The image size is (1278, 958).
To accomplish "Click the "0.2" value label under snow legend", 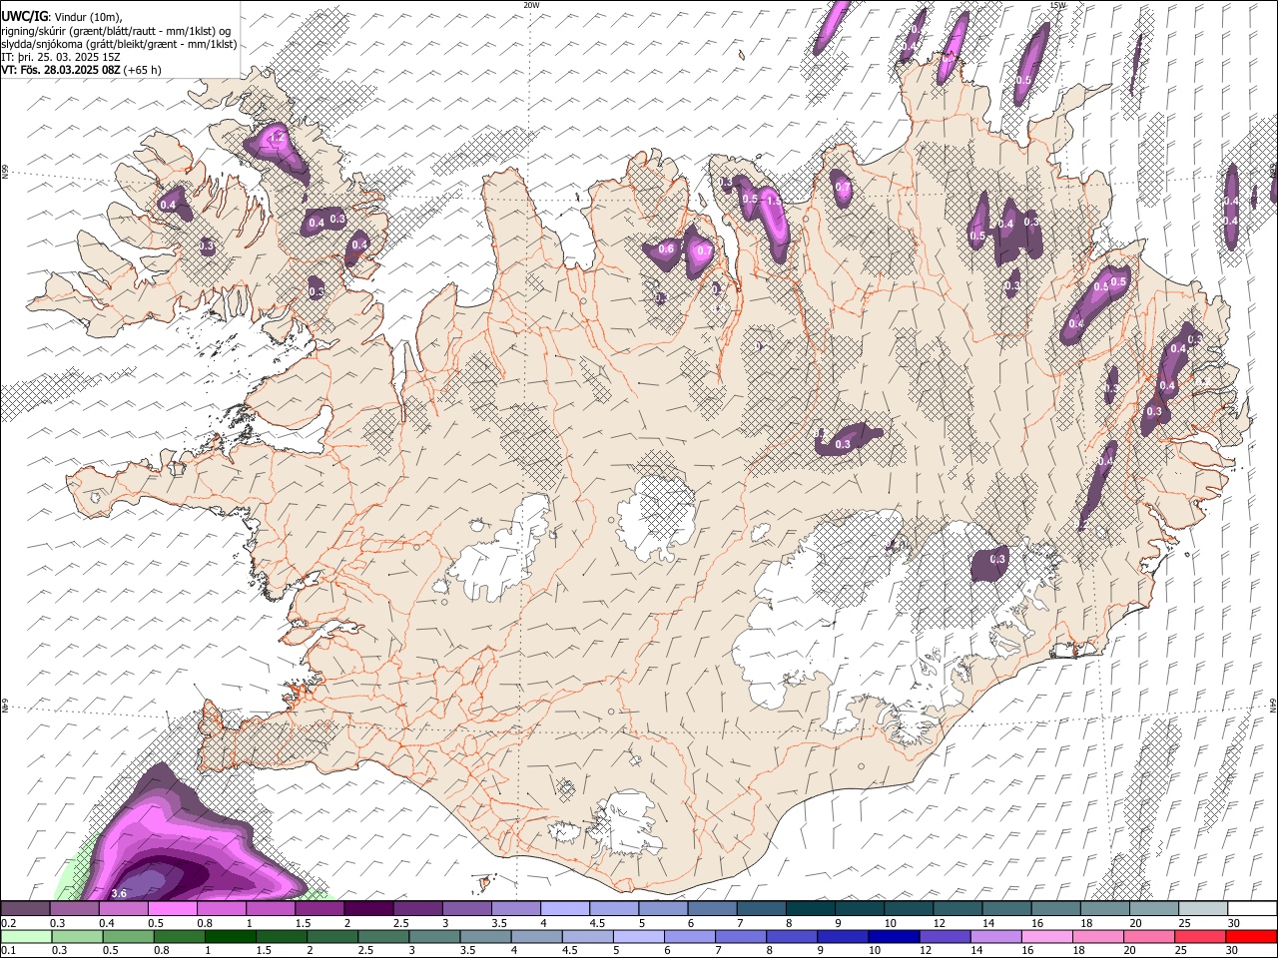I will (x=8, y=923).
